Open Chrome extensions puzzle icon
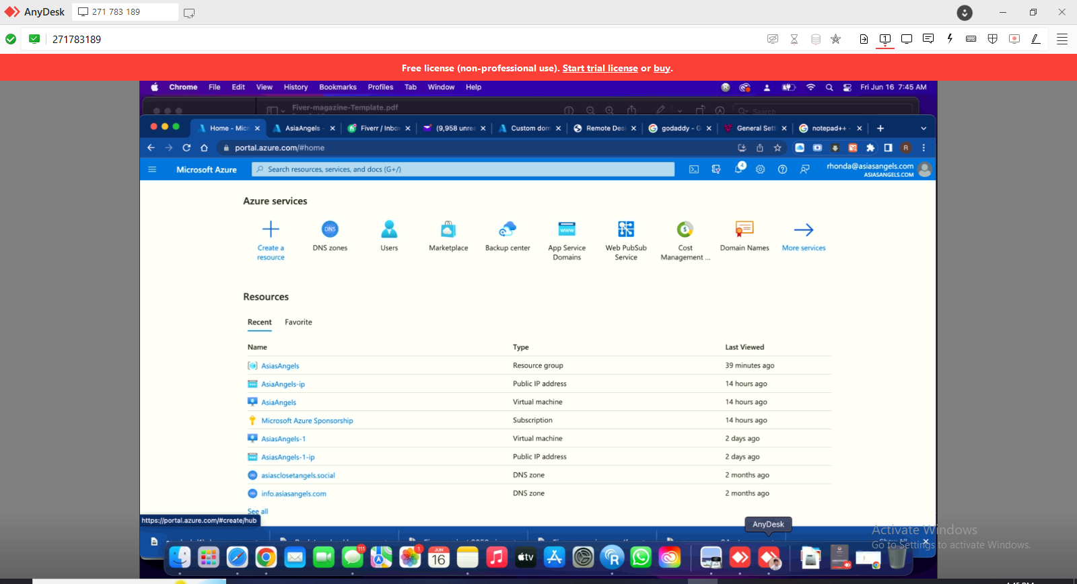This screenshot has height=584, width=1077. 870,148
